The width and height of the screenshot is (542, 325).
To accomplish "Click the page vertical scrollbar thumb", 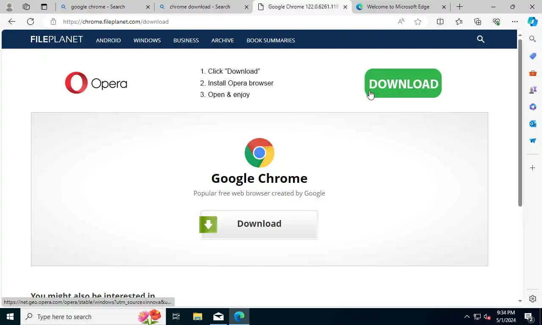I will click(x=520, y=122).
